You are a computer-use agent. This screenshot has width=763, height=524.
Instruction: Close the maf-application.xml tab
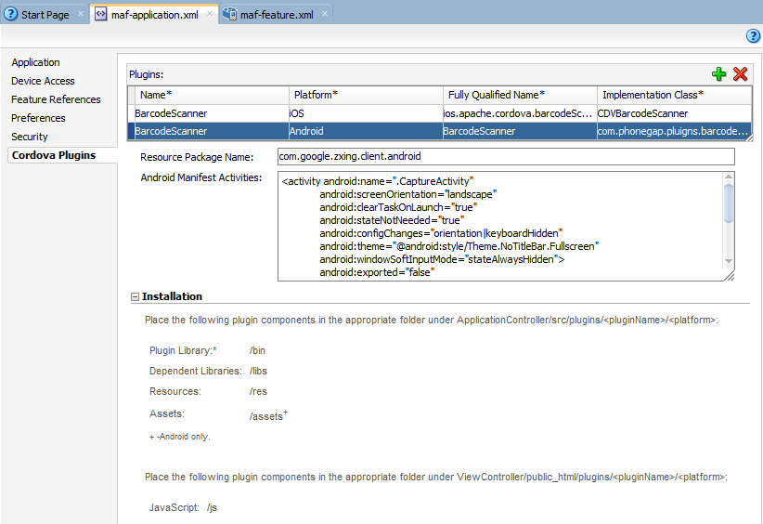[210, 14]
